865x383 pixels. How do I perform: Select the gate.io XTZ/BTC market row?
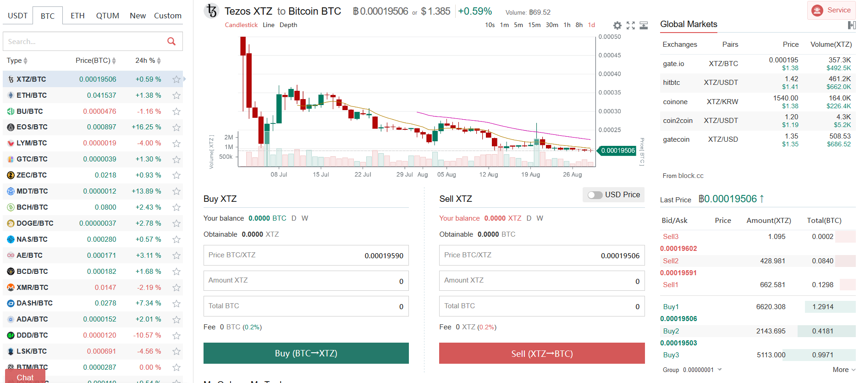(x=758, y=64)
